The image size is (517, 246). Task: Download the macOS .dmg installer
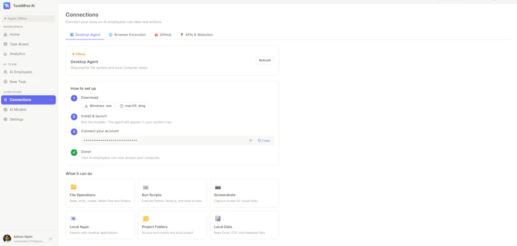(132, 106)
